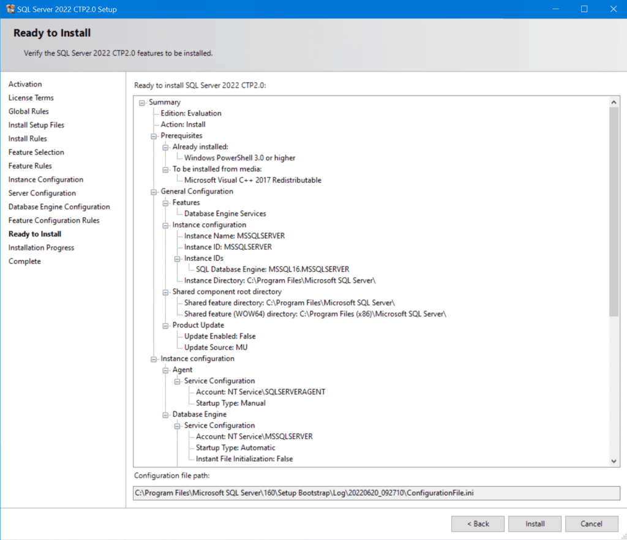This screenshot has width=627, height=540.
Task: Open Database Engine Configuration step
Action: tap(59, 207)
